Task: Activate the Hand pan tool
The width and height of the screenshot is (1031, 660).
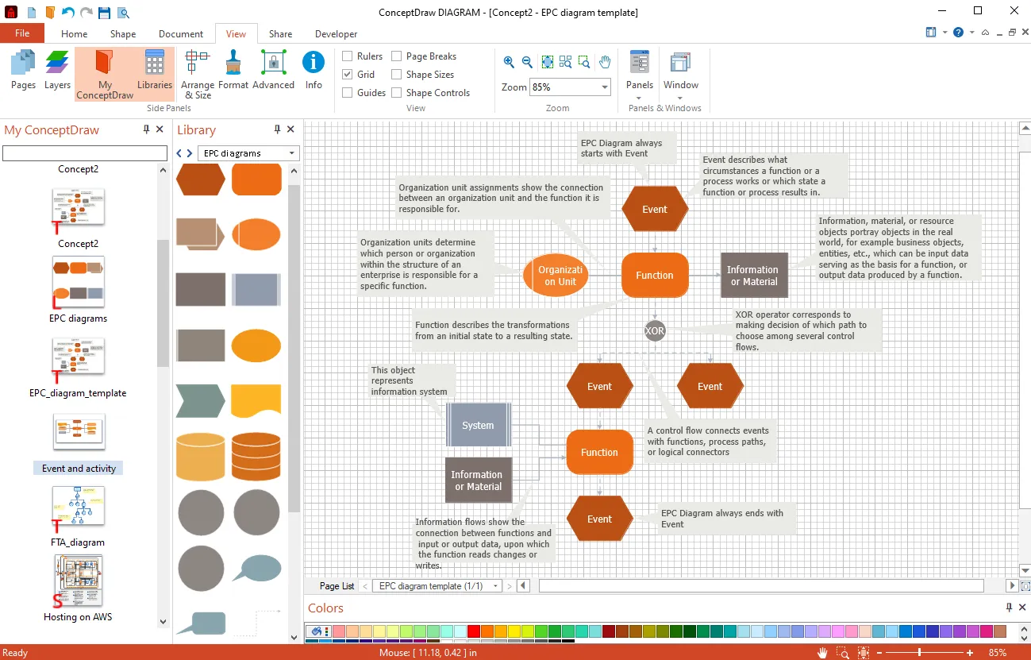Action: [x=604, y=61]
